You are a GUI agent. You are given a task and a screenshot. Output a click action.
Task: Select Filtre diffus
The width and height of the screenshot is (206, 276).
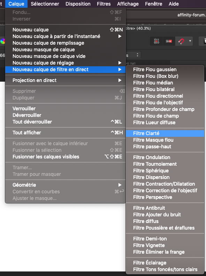click(x=165, y=221)
